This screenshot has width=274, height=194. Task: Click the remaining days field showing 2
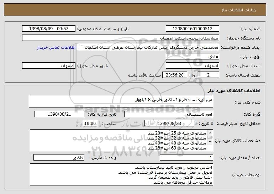point(209,75)
